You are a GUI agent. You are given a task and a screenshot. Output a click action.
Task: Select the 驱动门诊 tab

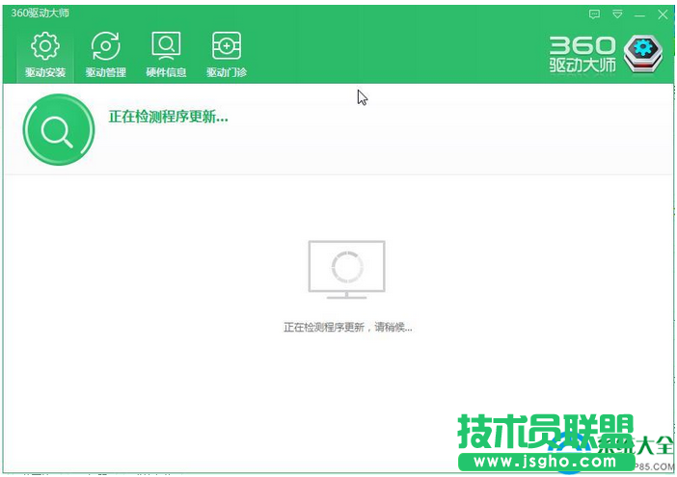227,55
